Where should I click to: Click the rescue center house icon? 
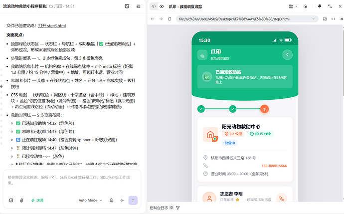pyautogui.click(x=210, y=134)
